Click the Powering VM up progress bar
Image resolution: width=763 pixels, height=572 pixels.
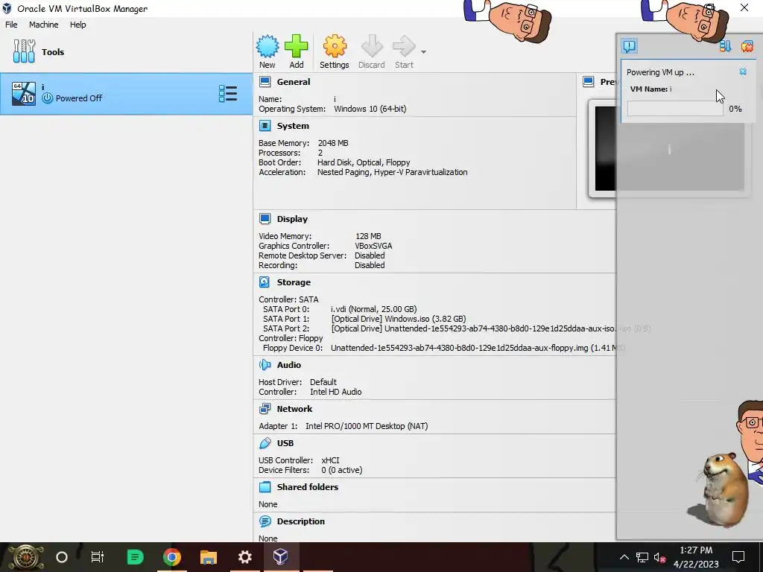point(675,109)
